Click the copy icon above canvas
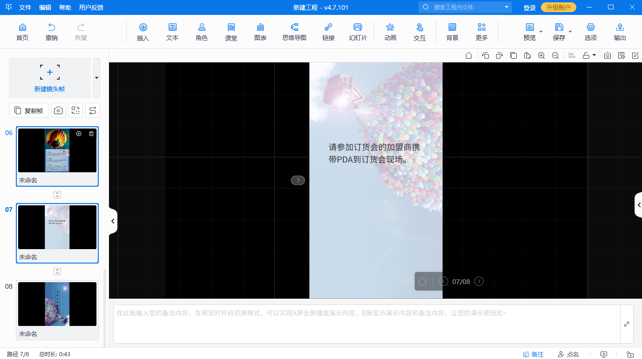 click(513, 55)
